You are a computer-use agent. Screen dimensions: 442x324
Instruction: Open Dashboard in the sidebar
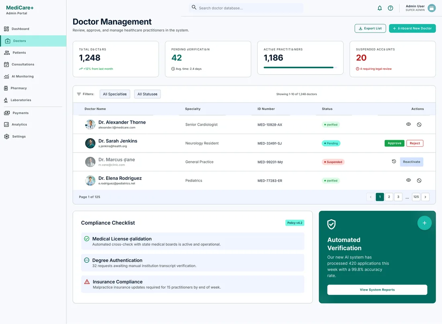coord(33,29)
